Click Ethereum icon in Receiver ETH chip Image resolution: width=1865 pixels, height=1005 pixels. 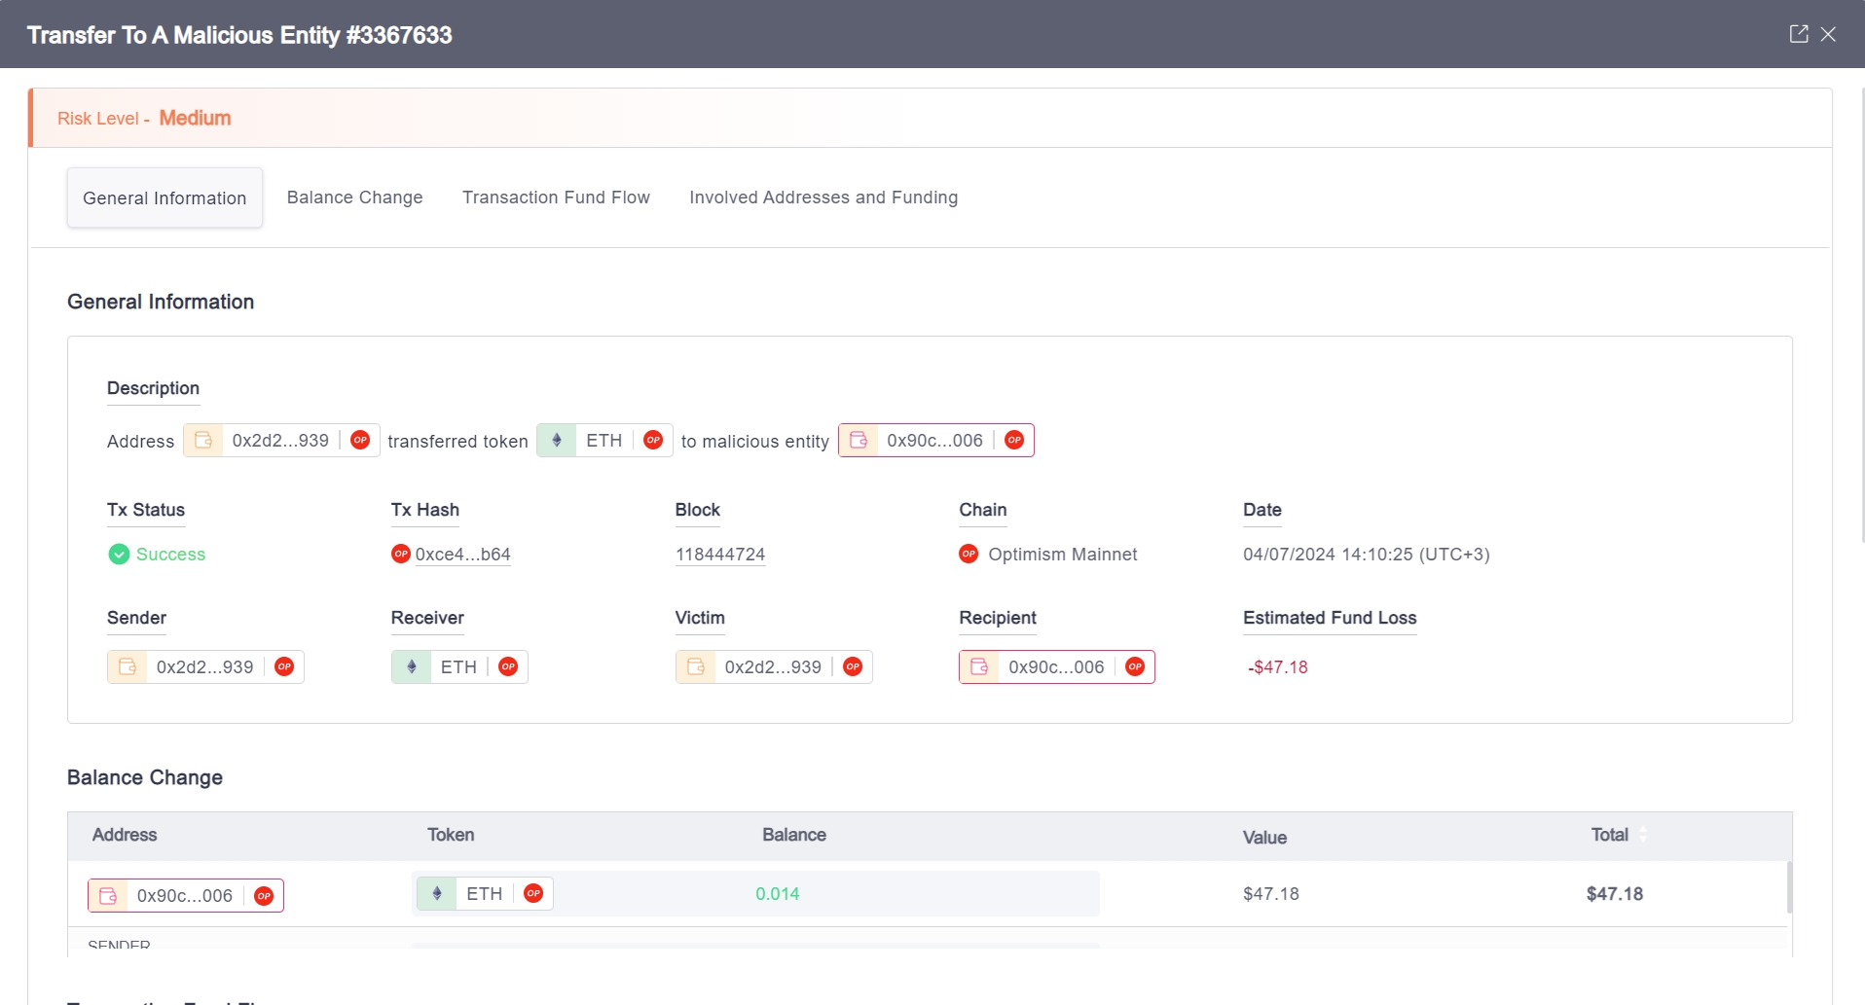[x=412, y=667]
